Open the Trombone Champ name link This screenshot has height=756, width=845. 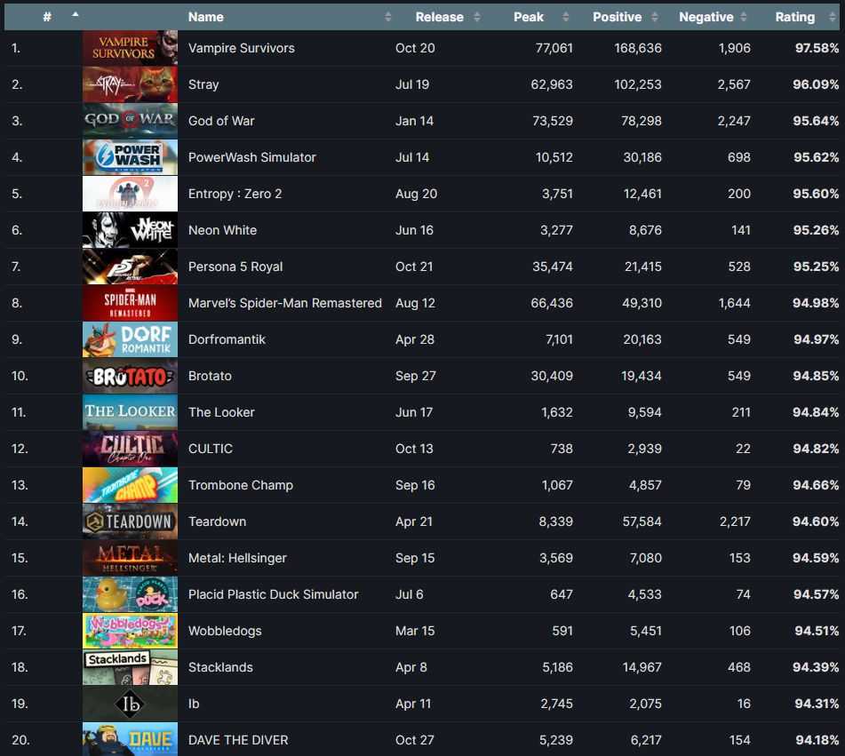tap(241, 485)
